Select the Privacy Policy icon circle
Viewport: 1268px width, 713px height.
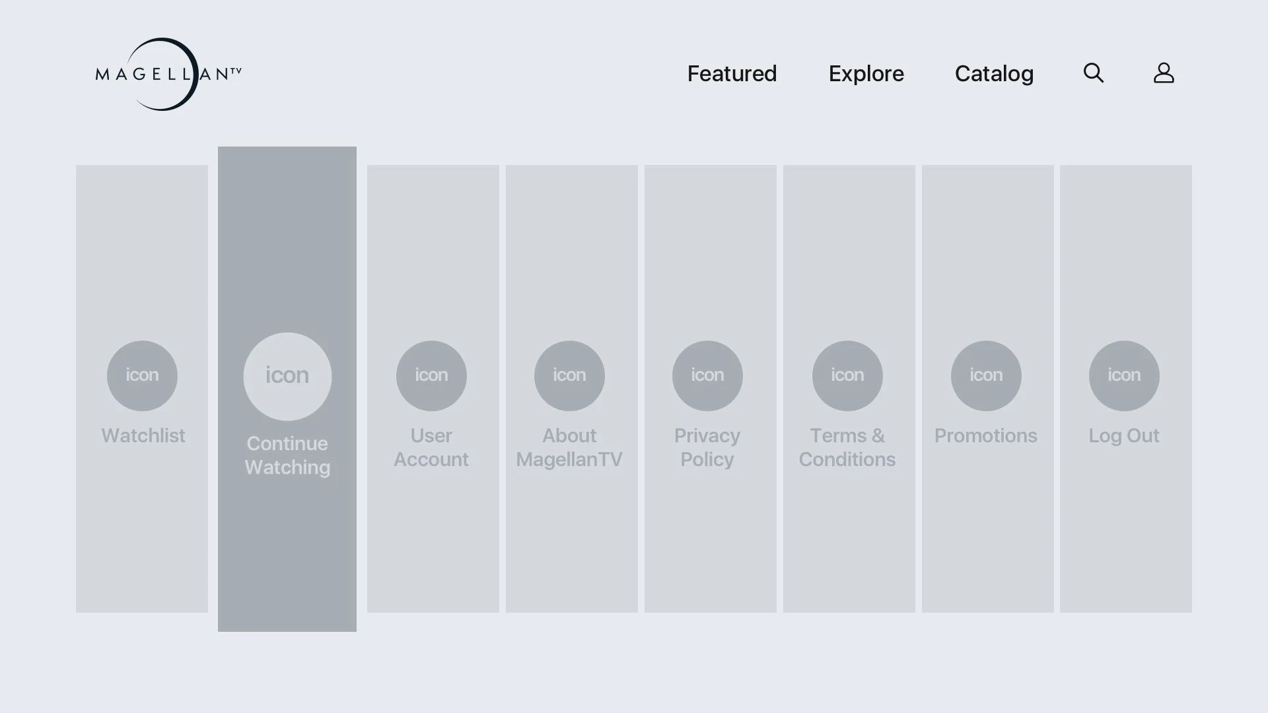[707, 376]
